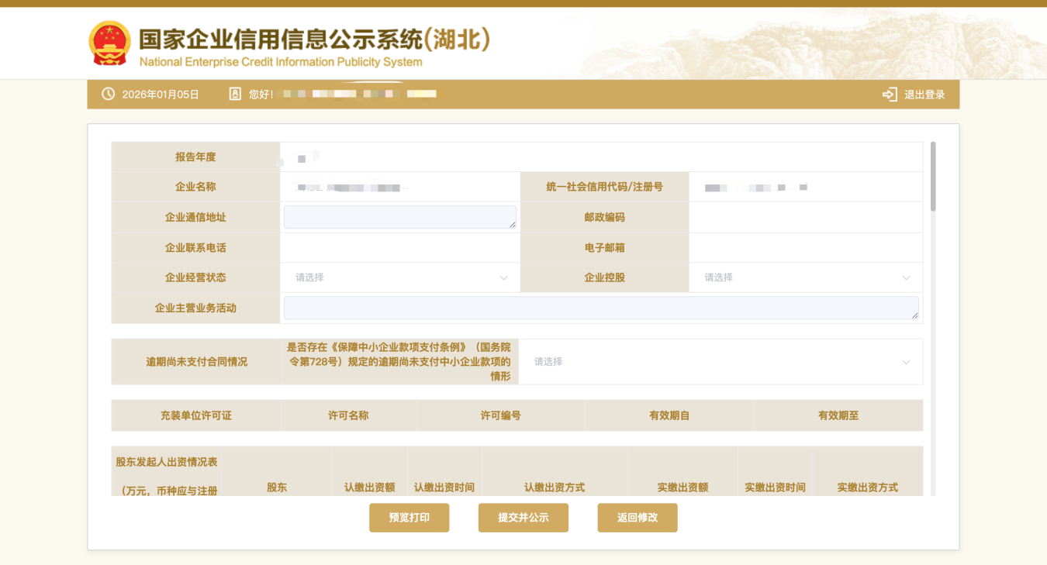This screenshot has width=1047, height=565.
Task: Click the national emblem logo
Action: click(109, 43)
